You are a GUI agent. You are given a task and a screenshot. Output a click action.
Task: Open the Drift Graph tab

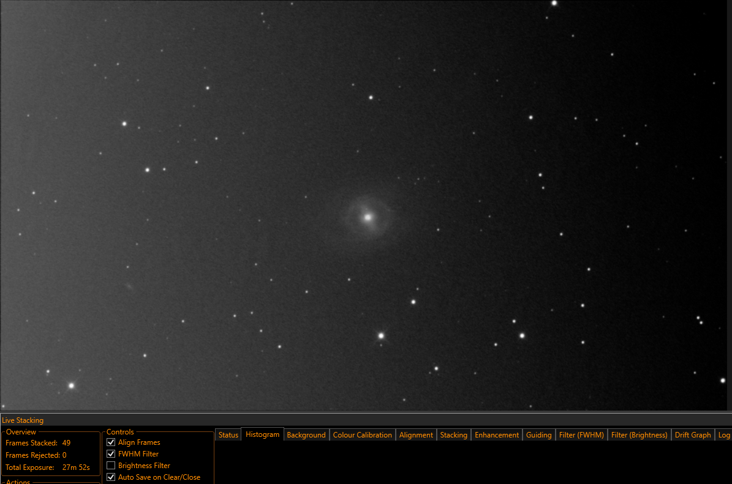(x=693, y=434)
